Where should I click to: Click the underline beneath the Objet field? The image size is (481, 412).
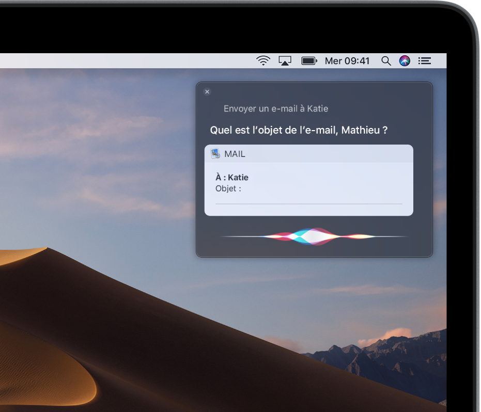308,203
